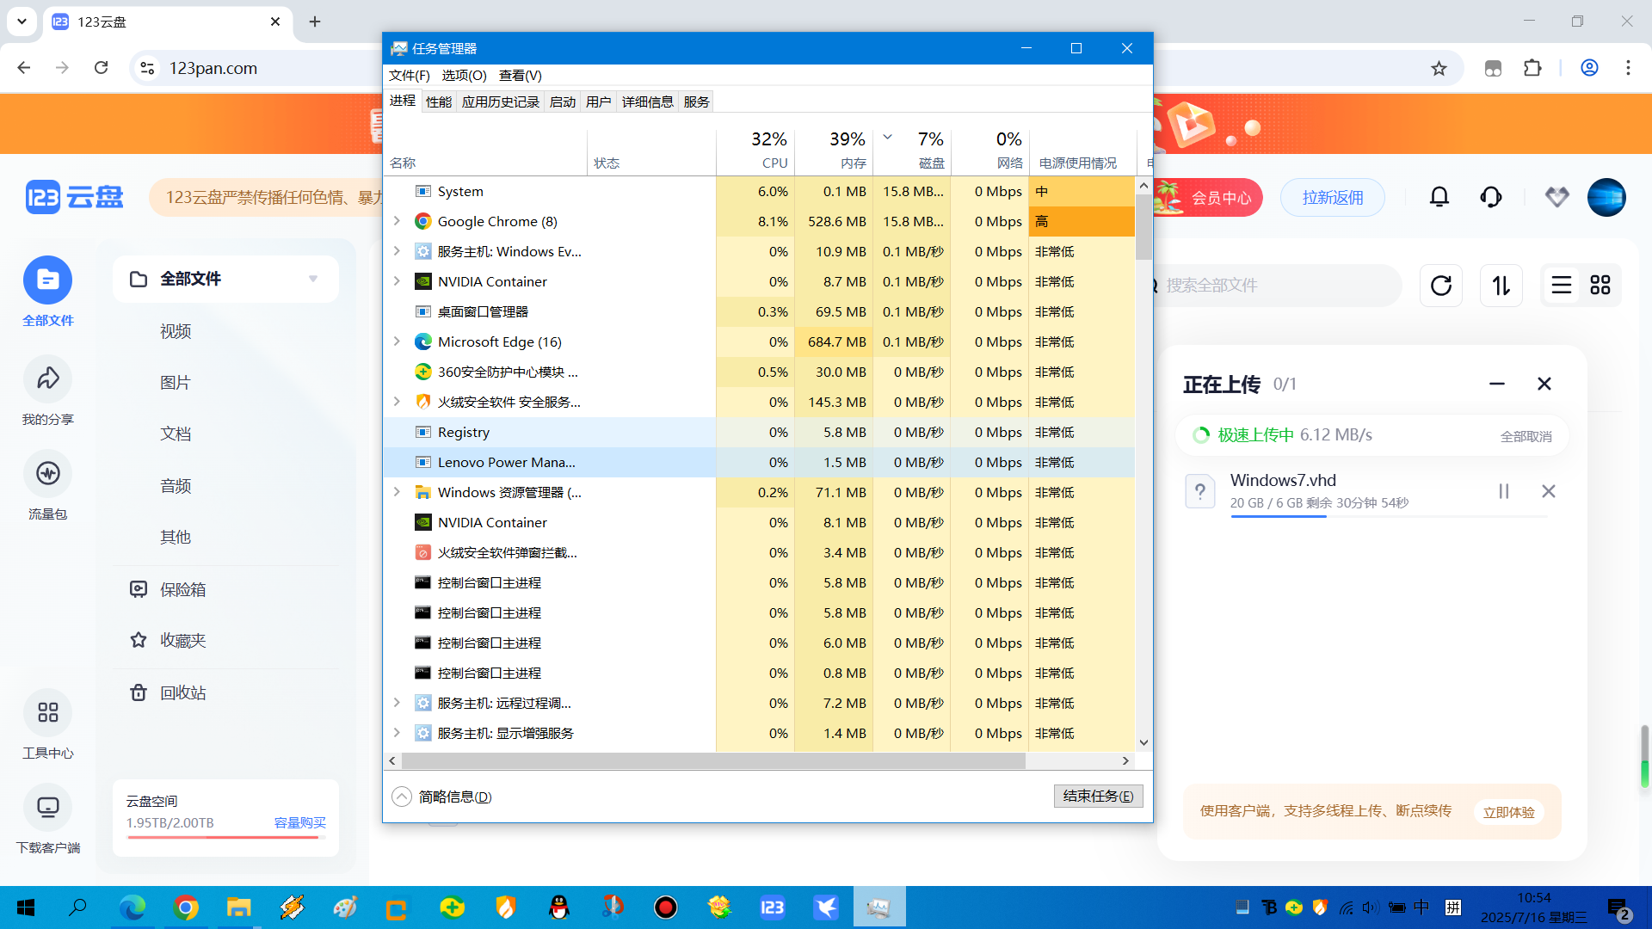
Task: Click Task Manager horizontal scrollbar thumb
Action: pyautogui.click(x=713, y=760)
